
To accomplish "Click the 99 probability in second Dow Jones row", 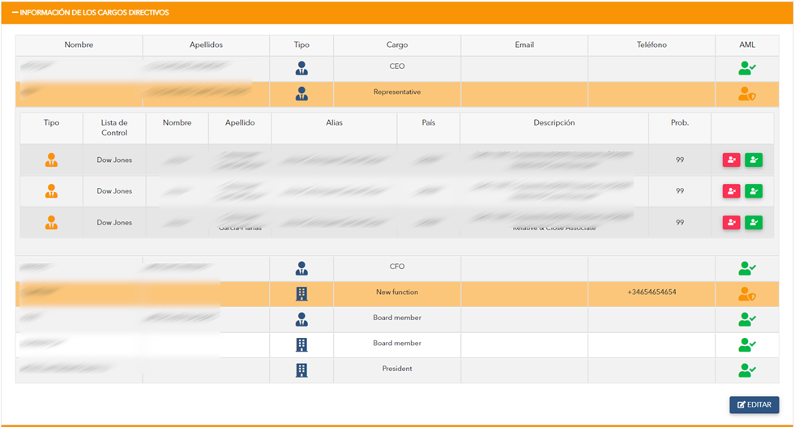I will pyautogui.click(x=679, y=191).
